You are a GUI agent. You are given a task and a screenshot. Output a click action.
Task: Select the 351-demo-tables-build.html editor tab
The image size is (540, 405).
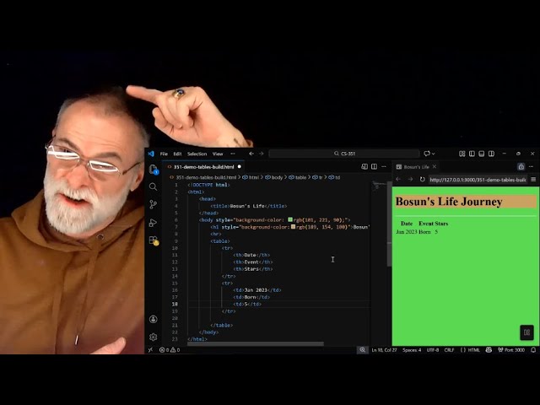(204, 167)
